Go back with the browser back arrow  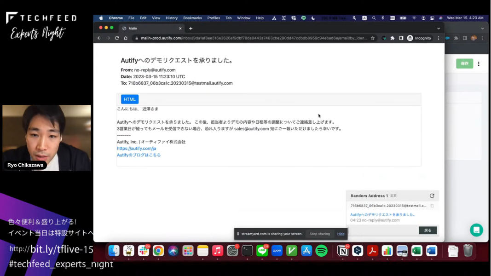click(x=99, y=38)
